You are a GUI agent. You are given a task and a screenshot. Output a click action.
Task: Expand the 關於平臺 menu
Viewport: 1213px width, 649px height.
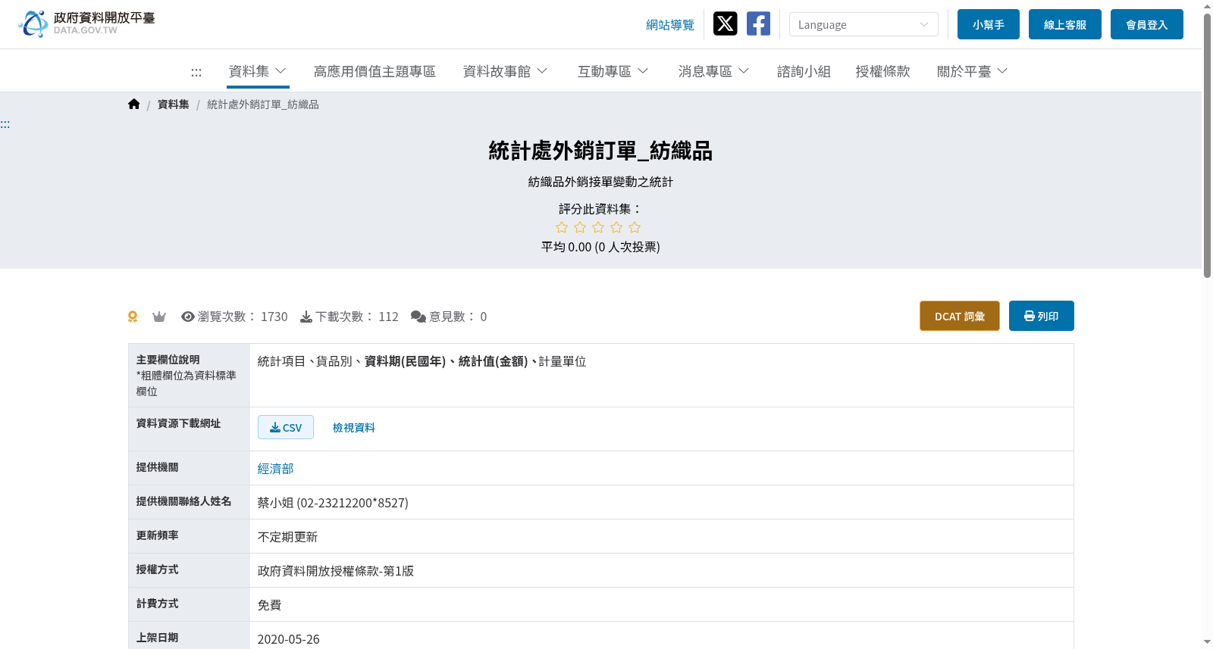point(973,71)
